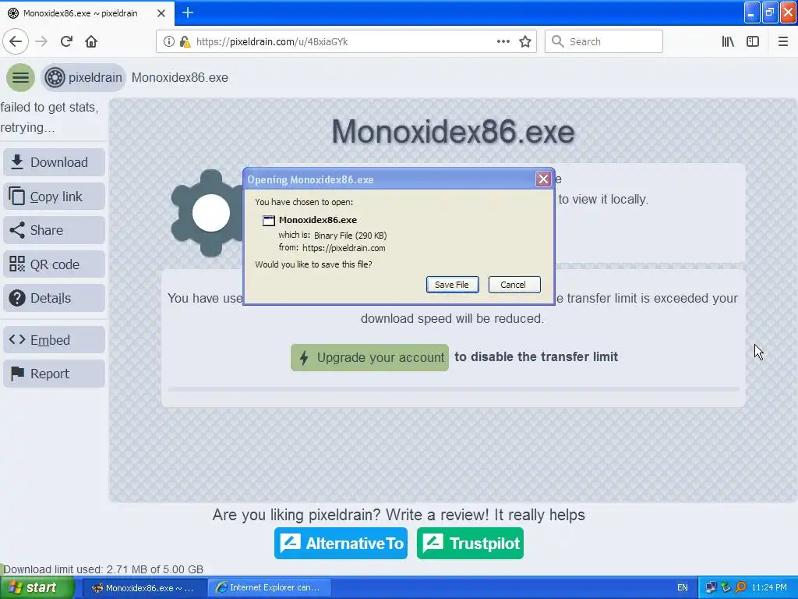Viewport: 798px width, 599px height.
Task: Click the https://pixeldrain.com source text in dialog
Action: (344, 248)
